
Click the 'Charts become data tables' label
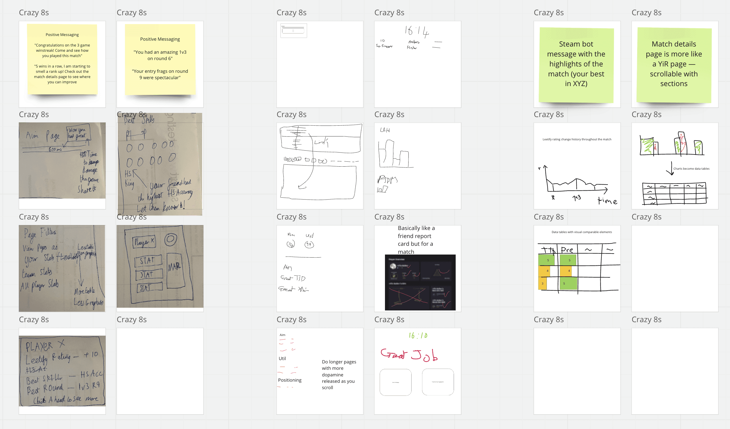tap(691, 169)
